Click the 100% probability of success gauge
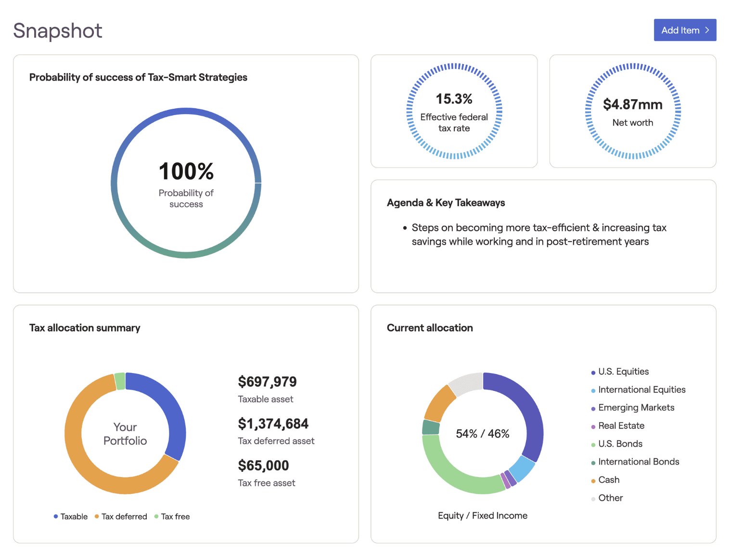 coord(186,183)
